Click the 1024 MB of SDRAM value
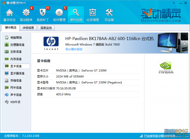 [x=70, y=76]
